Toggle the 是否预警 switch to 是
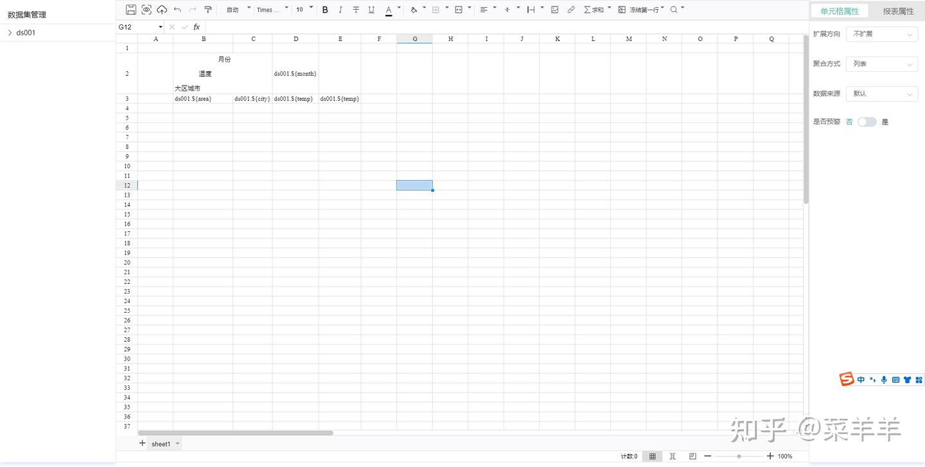925x467 pixels. [x=867, y=121]
